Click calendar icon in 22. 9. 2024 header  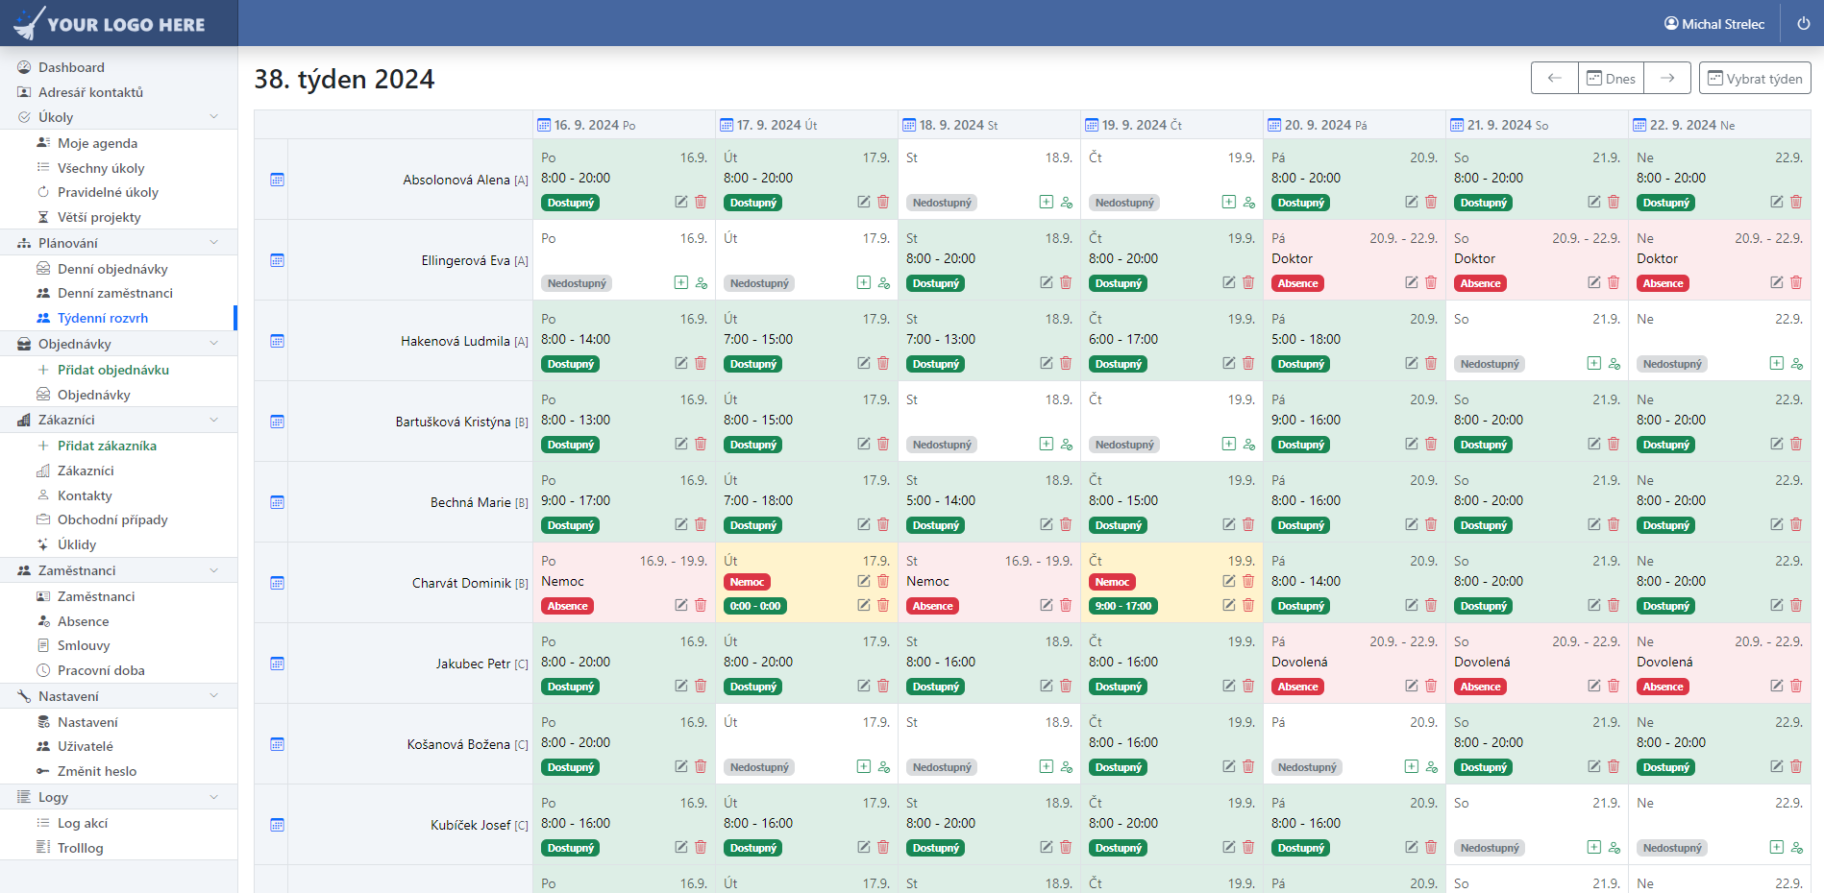1639,125
